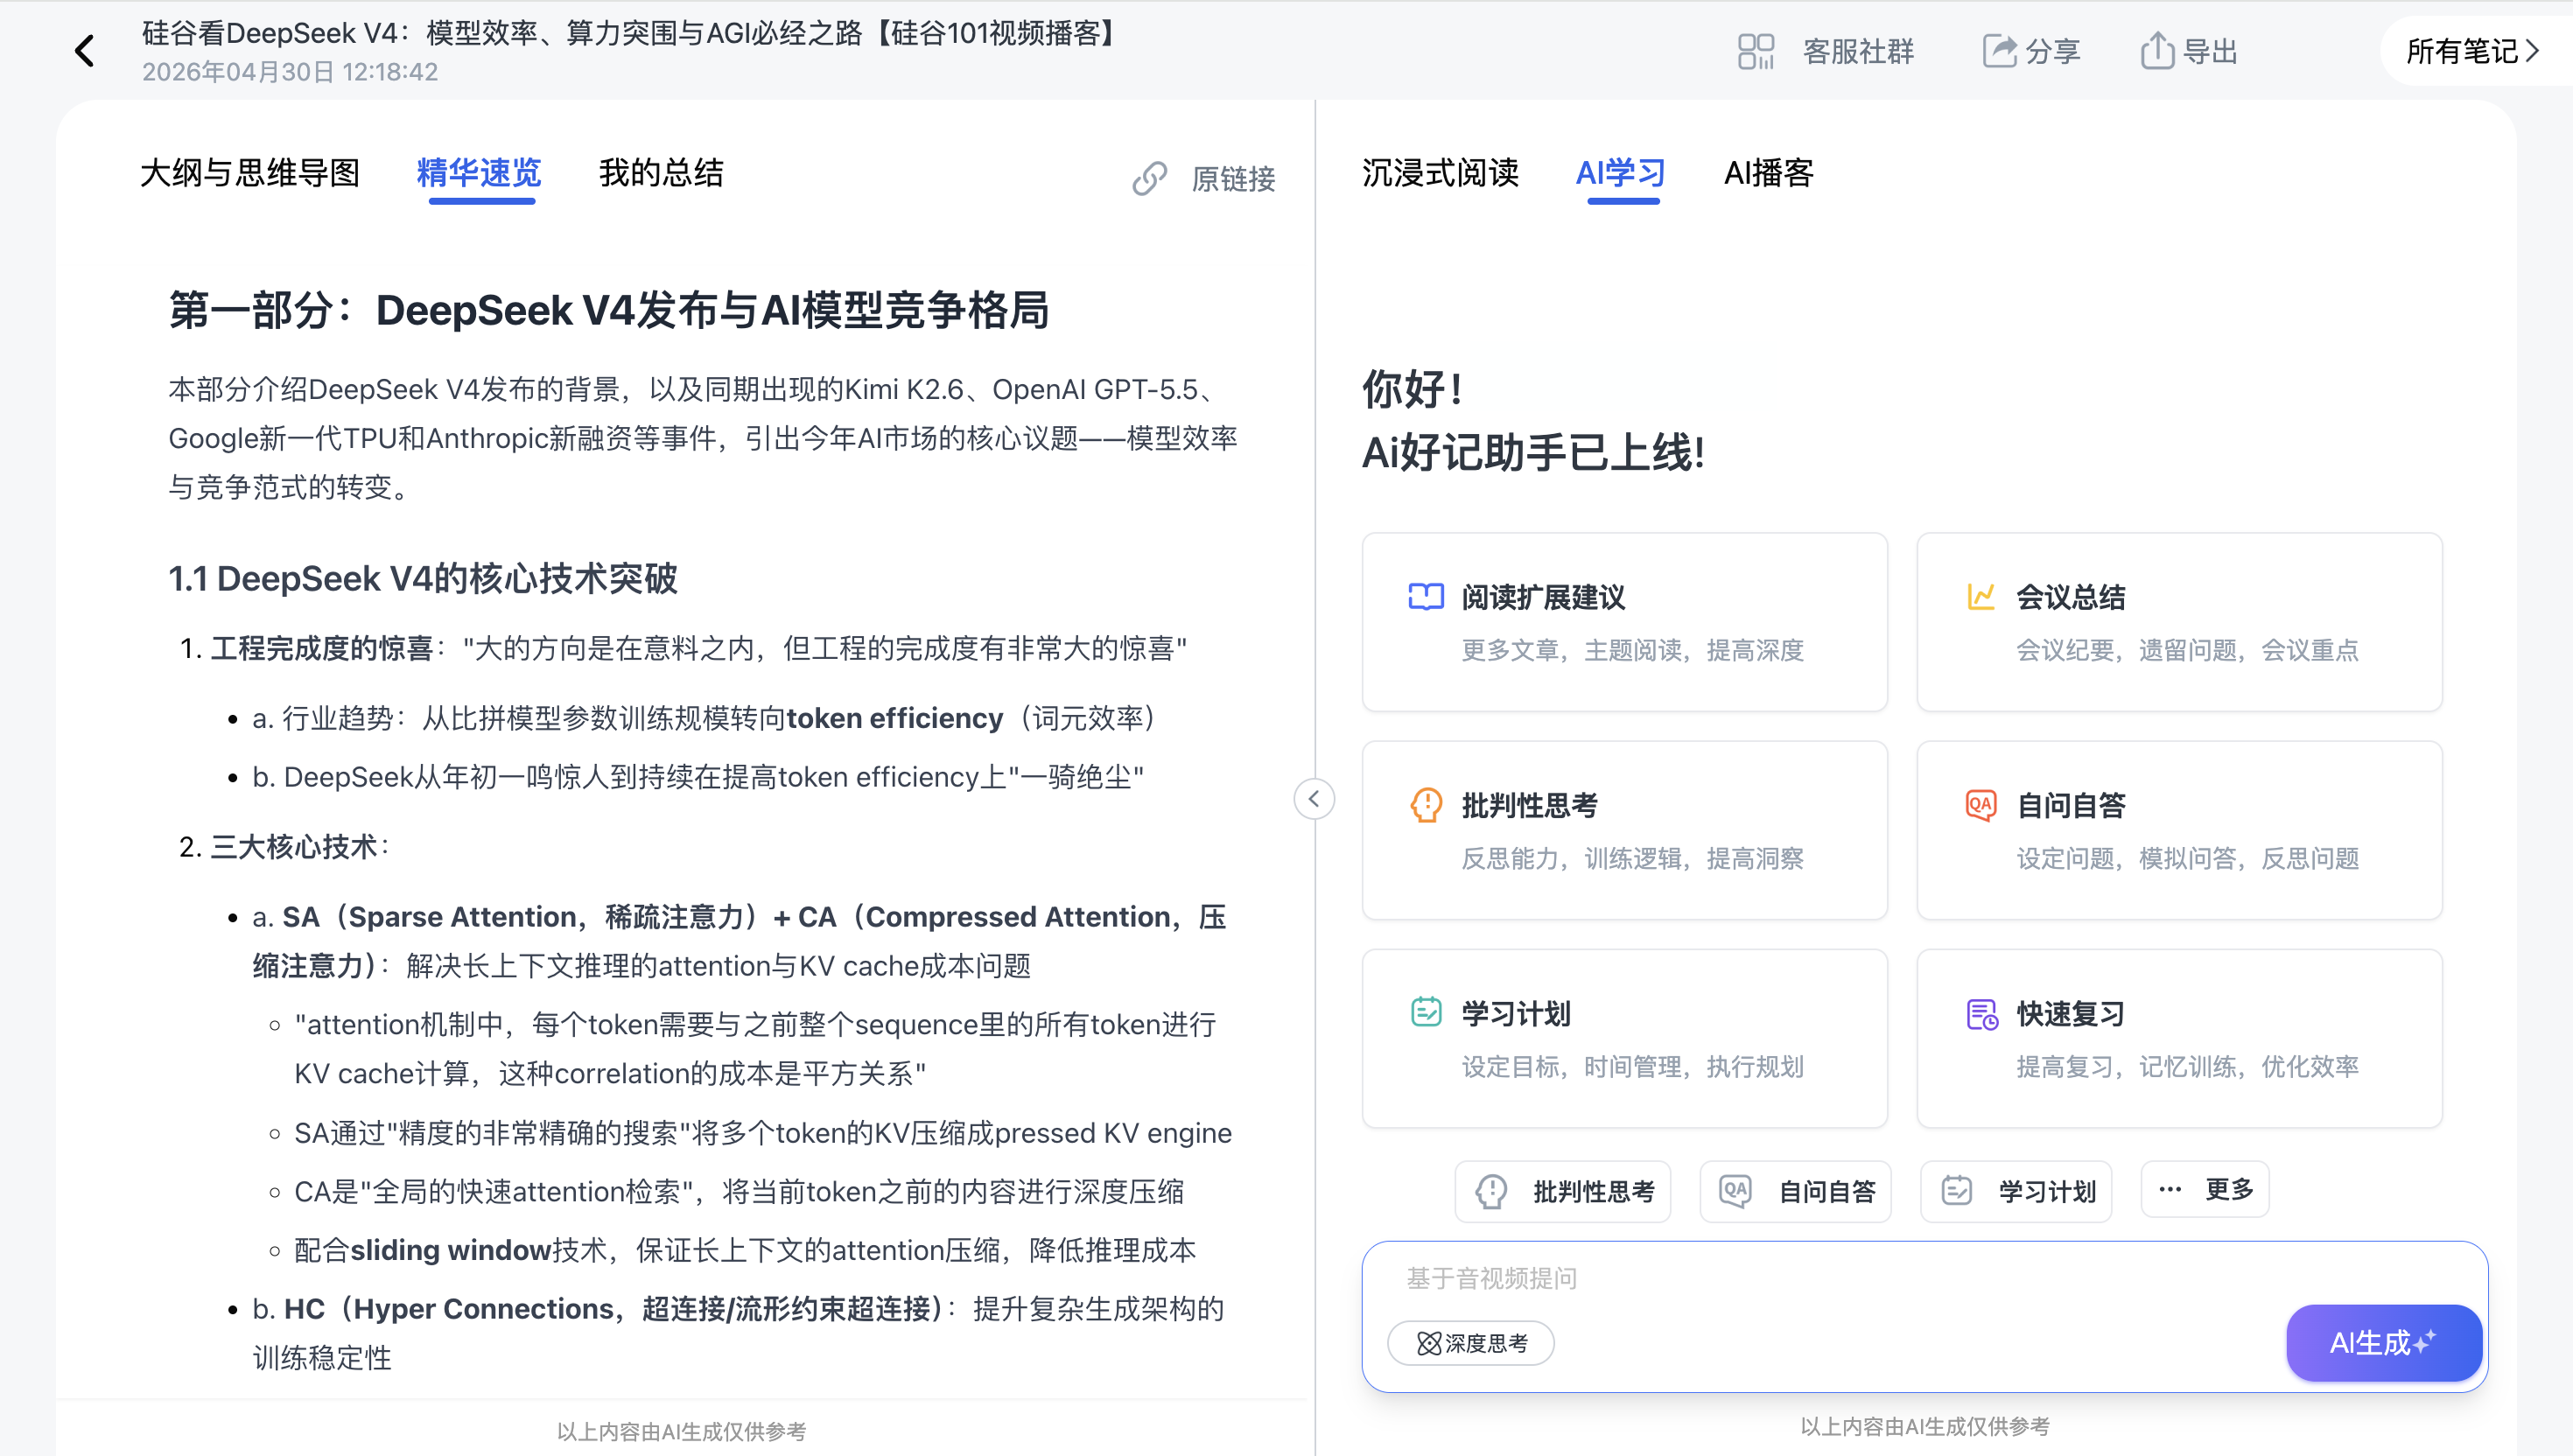Click the 原链接 chain link icon

[1150, 178]
